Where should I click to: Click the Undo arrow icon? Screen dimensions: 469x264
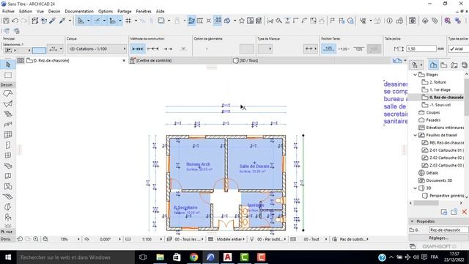coord(15,21)
